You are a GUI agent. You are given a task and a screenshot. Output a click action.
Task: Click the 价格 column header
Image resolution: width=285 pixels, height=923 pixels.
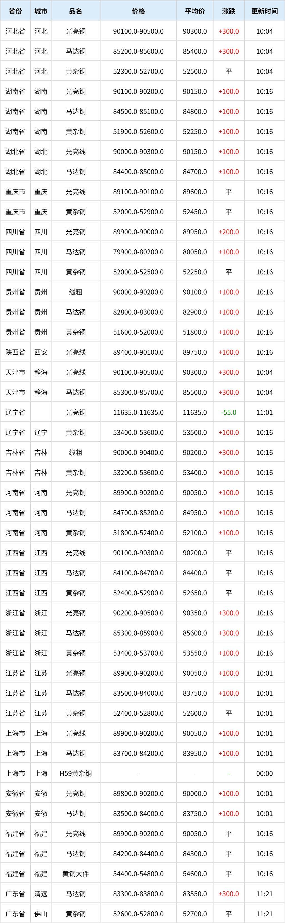click(138, 11)
